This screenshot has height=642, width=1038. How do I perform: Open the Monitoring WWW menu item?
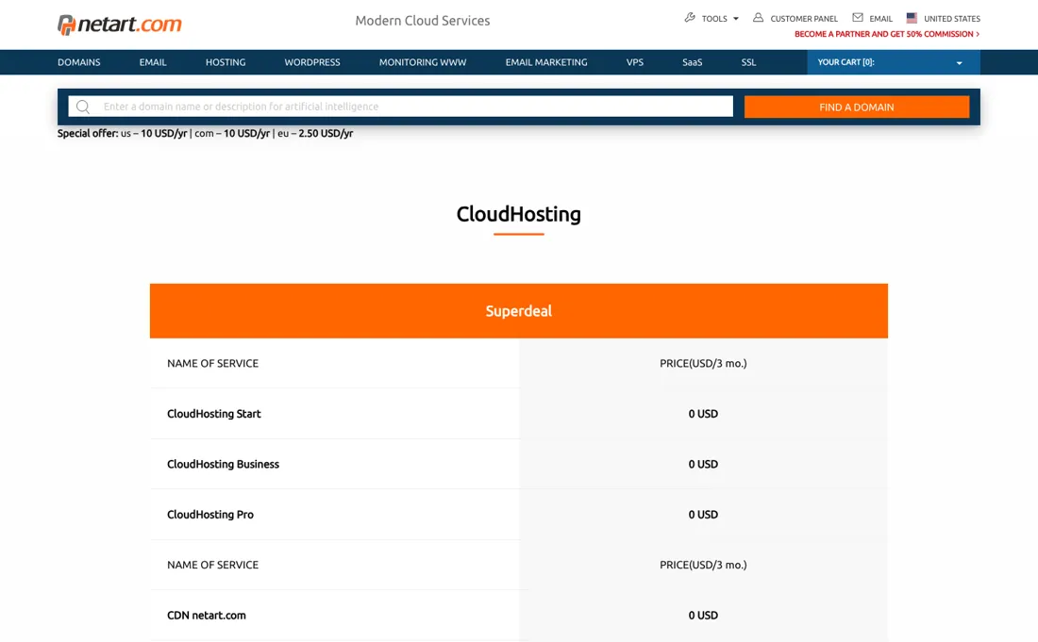(x=423, y=62)
